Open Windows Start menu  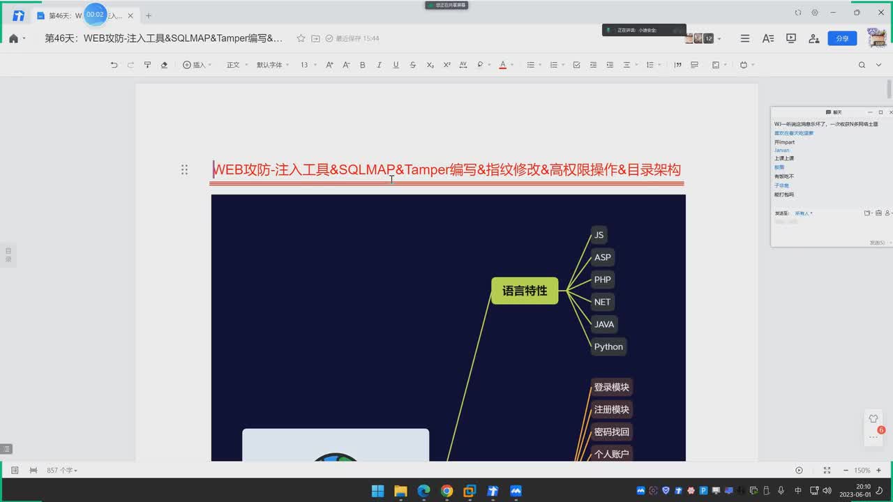pos(377,491)
